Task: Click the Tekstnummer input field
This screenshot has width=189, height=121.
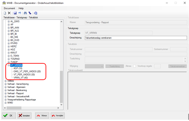Action: click(118, 49)
